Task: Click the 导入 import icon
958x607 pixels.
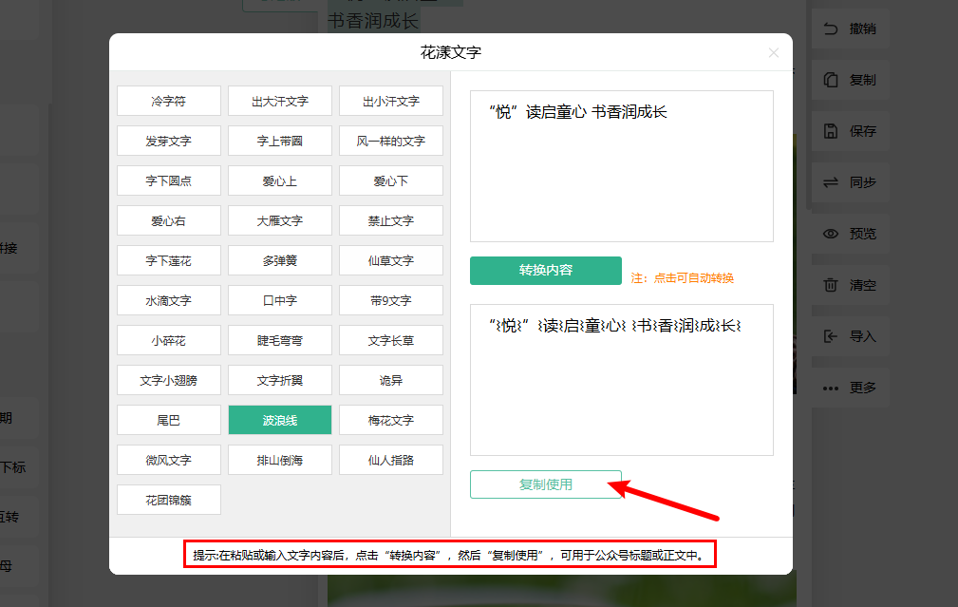Action: point(831,336)
